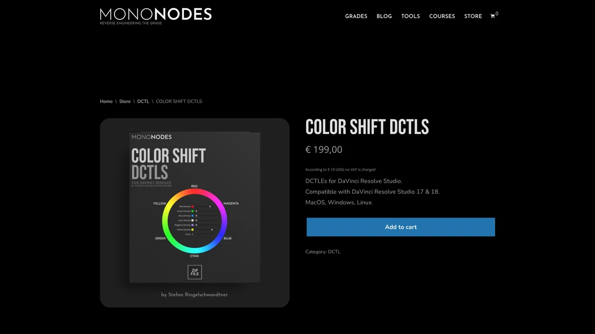This screenshot has width=595, height=334.
Task: Click the € 199,00 price text
Action: 324,149
